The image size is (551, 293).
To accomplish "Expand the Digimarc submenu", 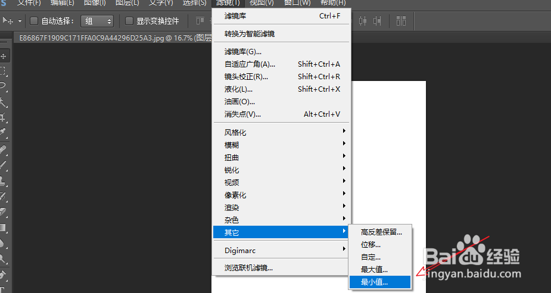I will point(281,251).
